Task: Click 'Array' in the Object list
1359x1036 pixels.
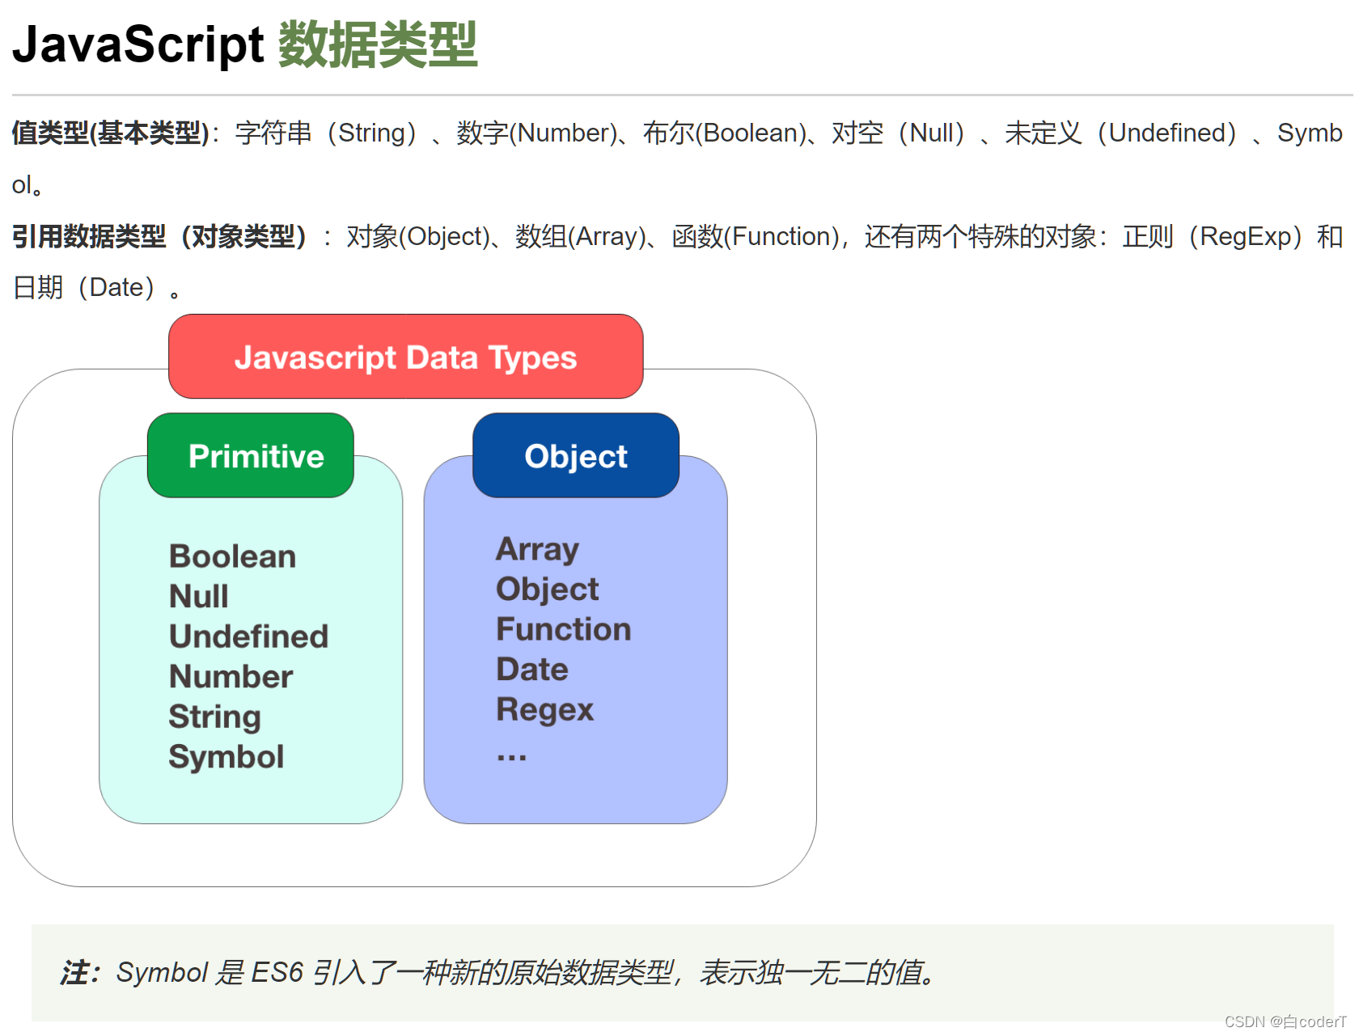Action: (x=538, y=550)
